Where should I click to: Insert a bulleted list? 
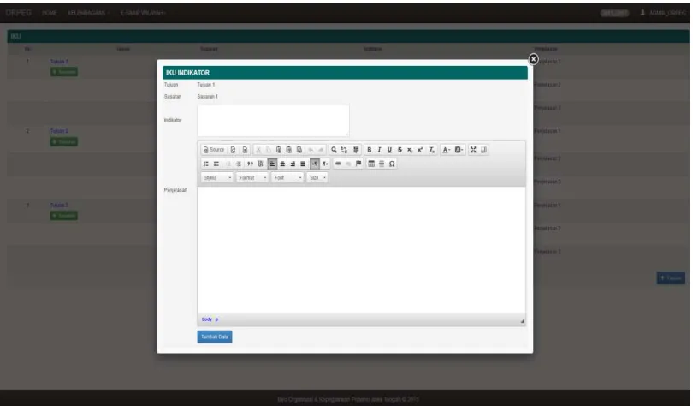(216, 164)
